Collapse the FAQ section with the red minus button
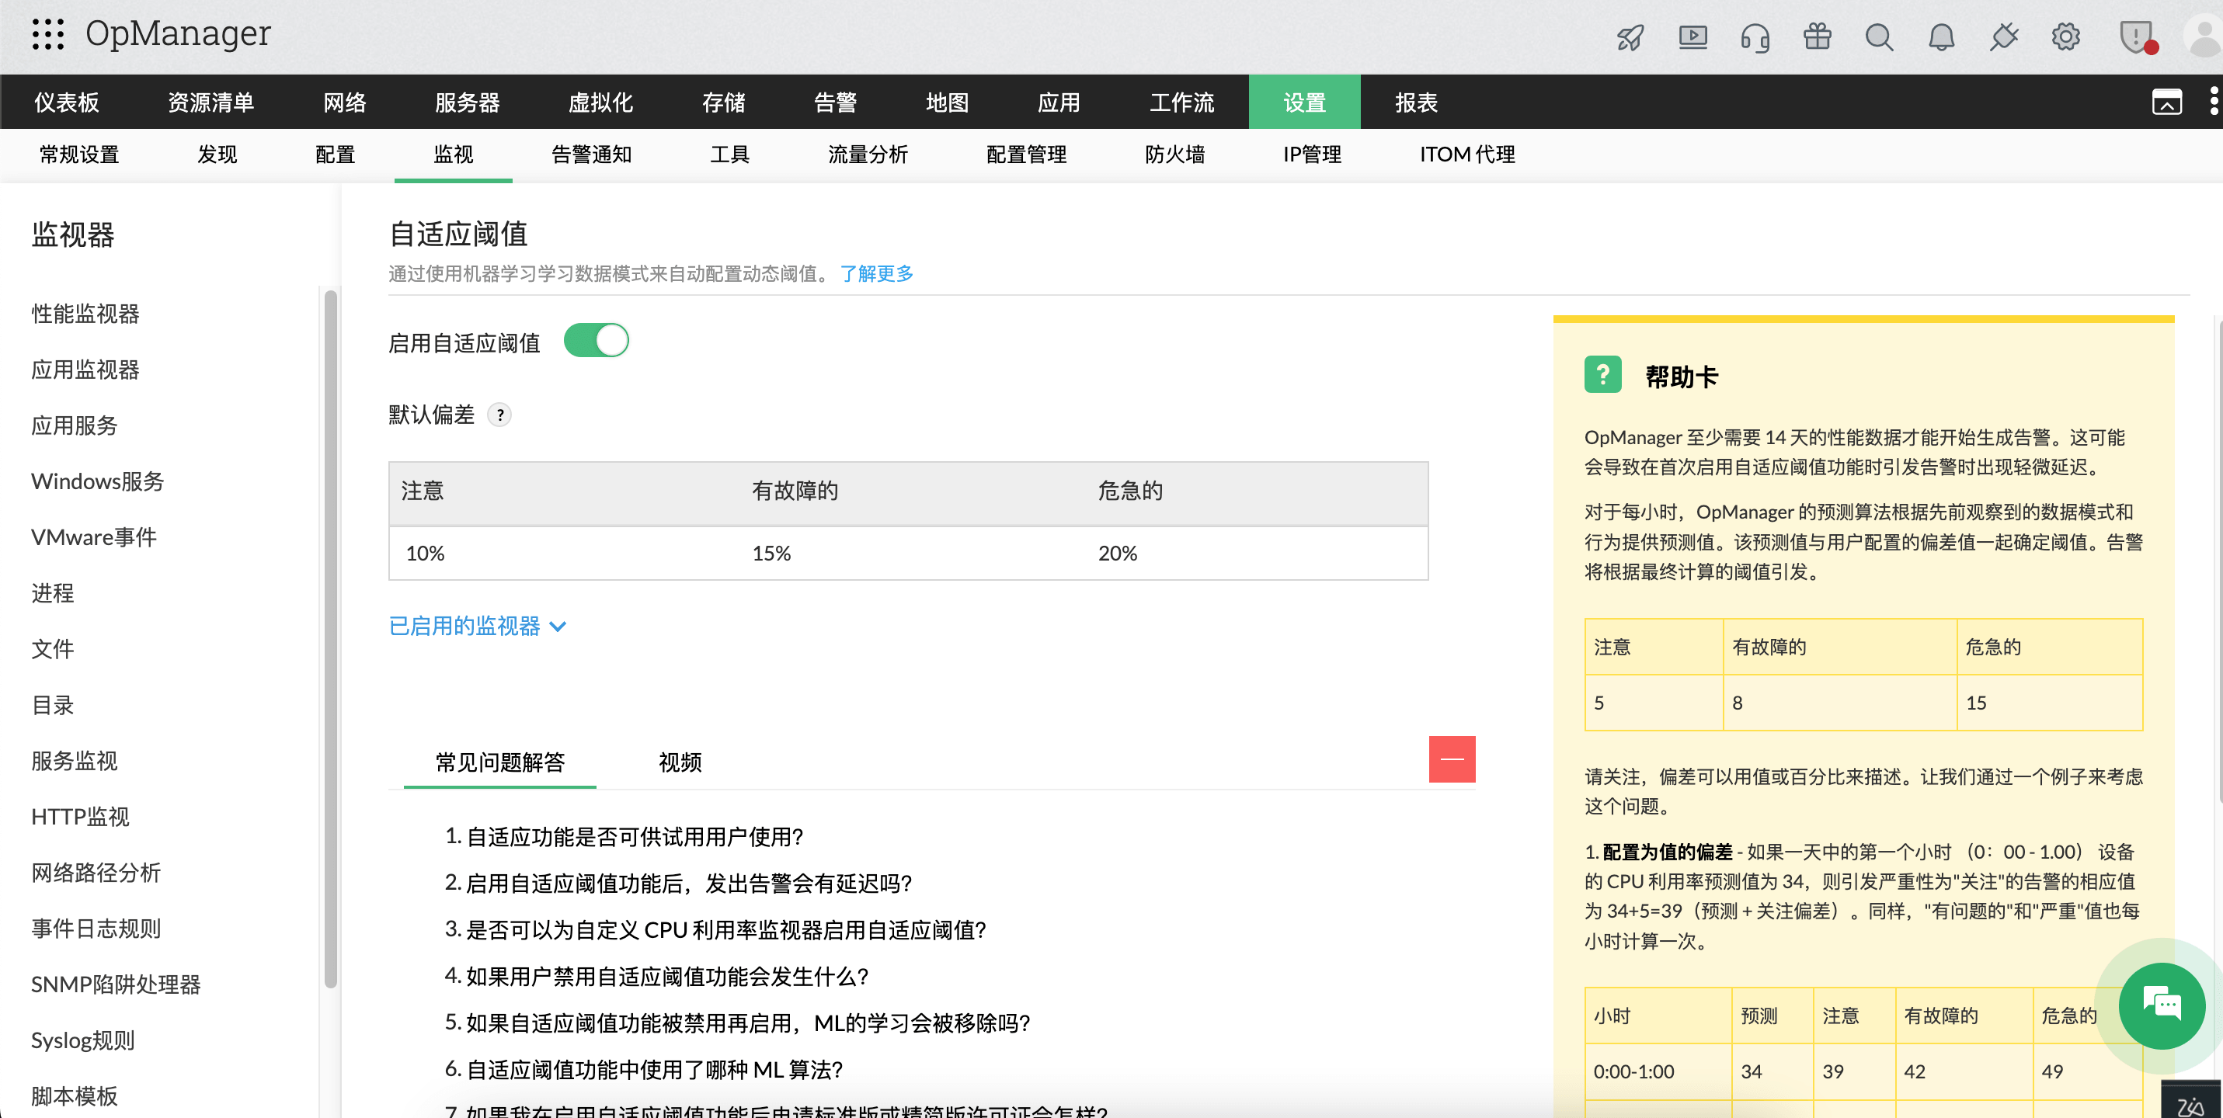2223x1118 pixels. (1452, 759)
